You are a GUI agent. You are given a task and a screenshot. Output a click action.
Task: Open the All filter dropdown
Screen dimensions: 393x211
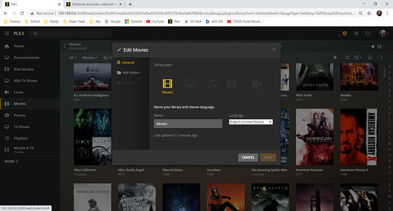tap(73, 58)
